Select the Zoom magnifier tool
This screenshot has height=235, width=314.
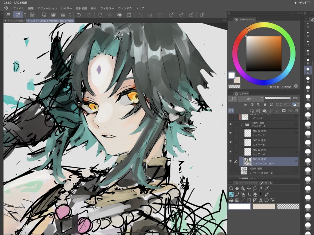click(231, 188)
